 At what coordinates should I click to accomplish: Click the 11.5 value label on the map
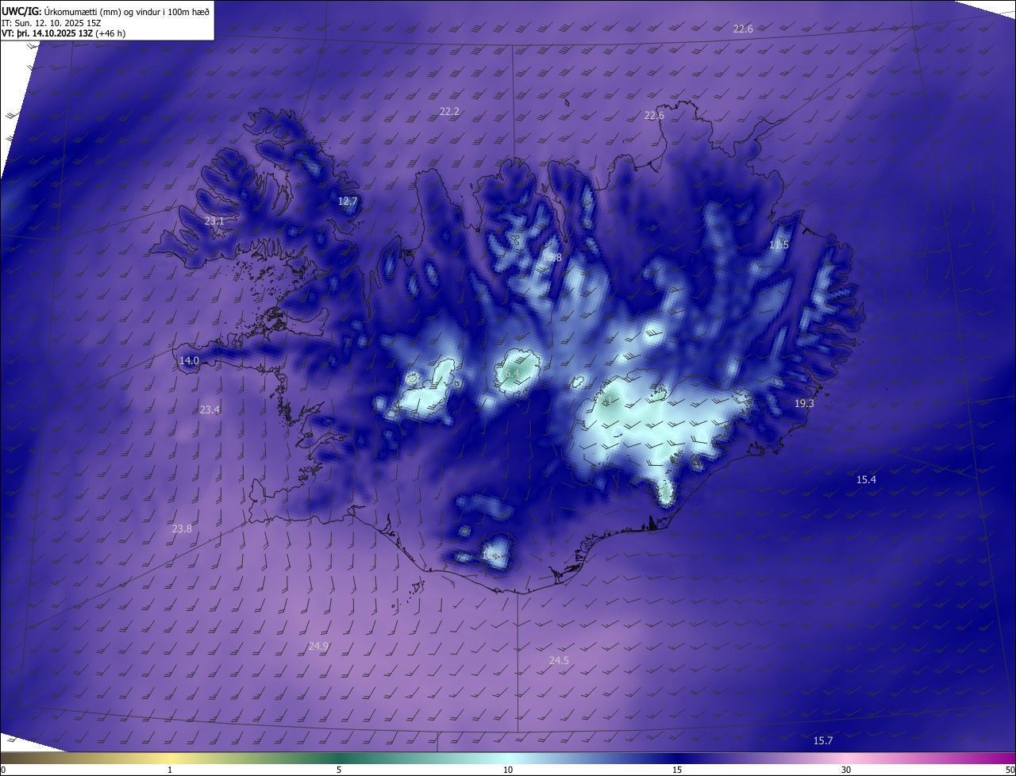(779, 245)
